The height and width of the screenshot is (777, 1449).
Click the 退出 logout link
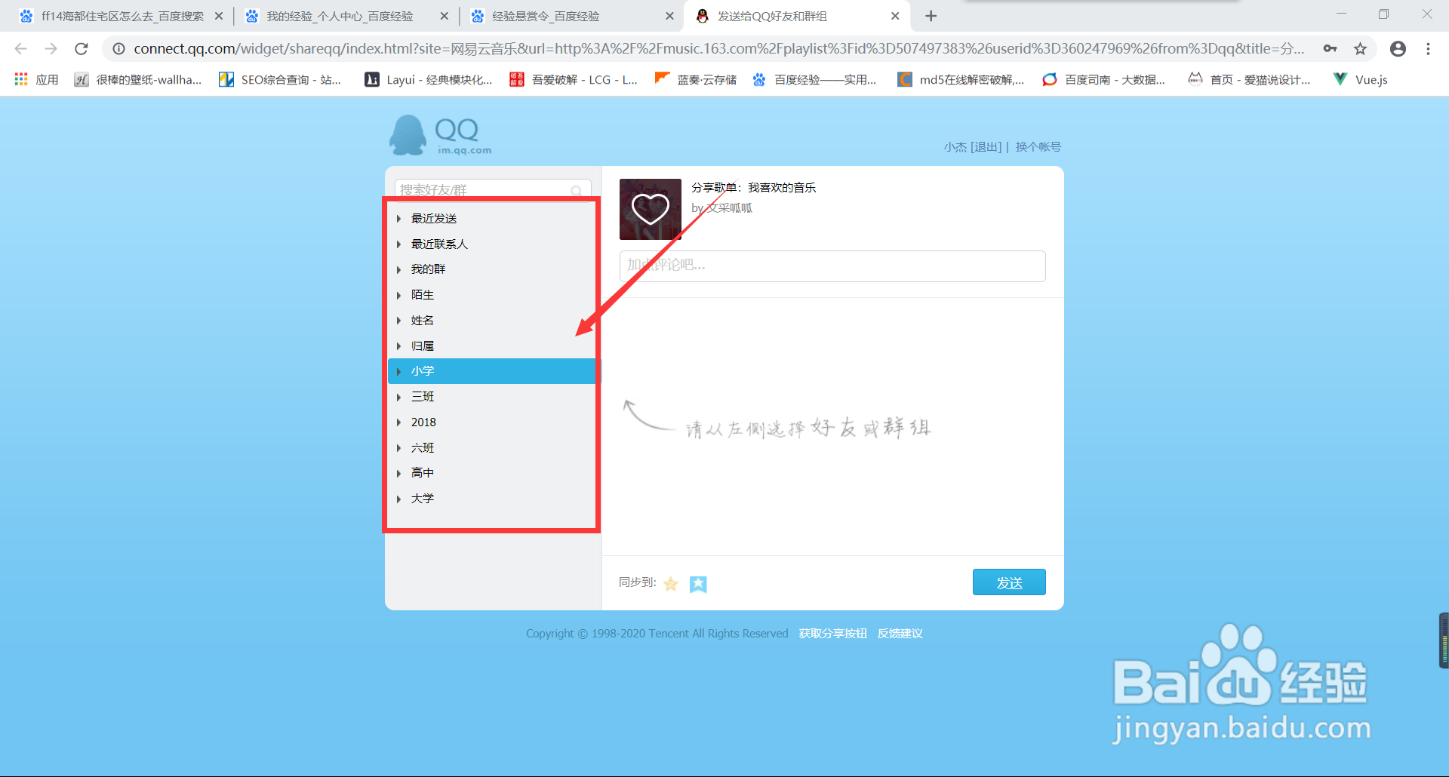click(986, 147)
